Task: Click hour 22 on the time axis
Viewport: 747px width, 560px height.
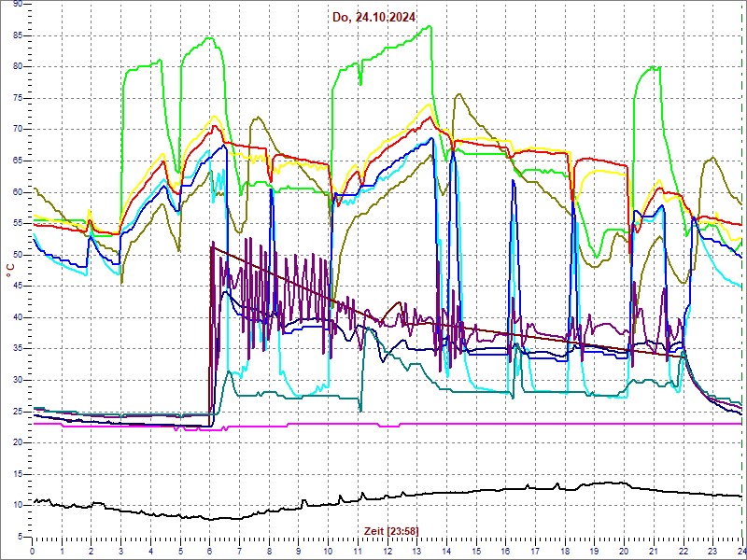Action: coord(683,551)
